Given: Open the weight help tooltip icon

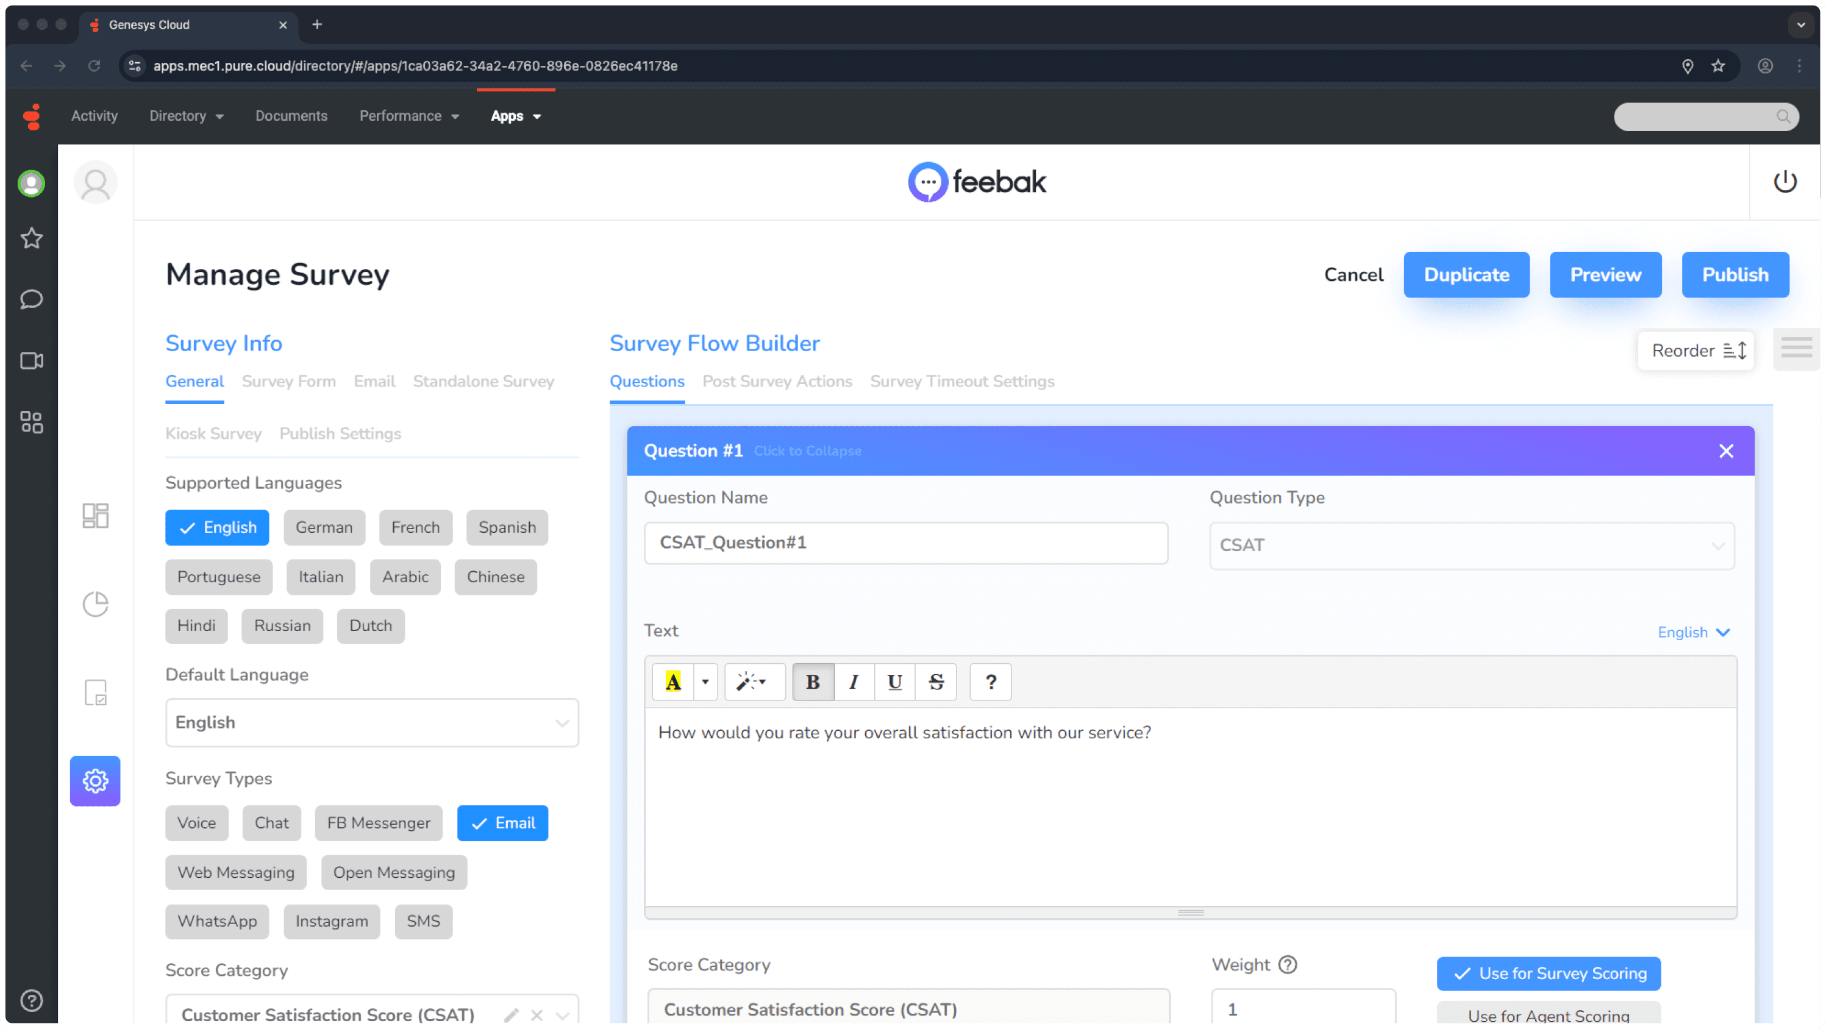Looking at the screenshot, I should (x=1287, y=964).
